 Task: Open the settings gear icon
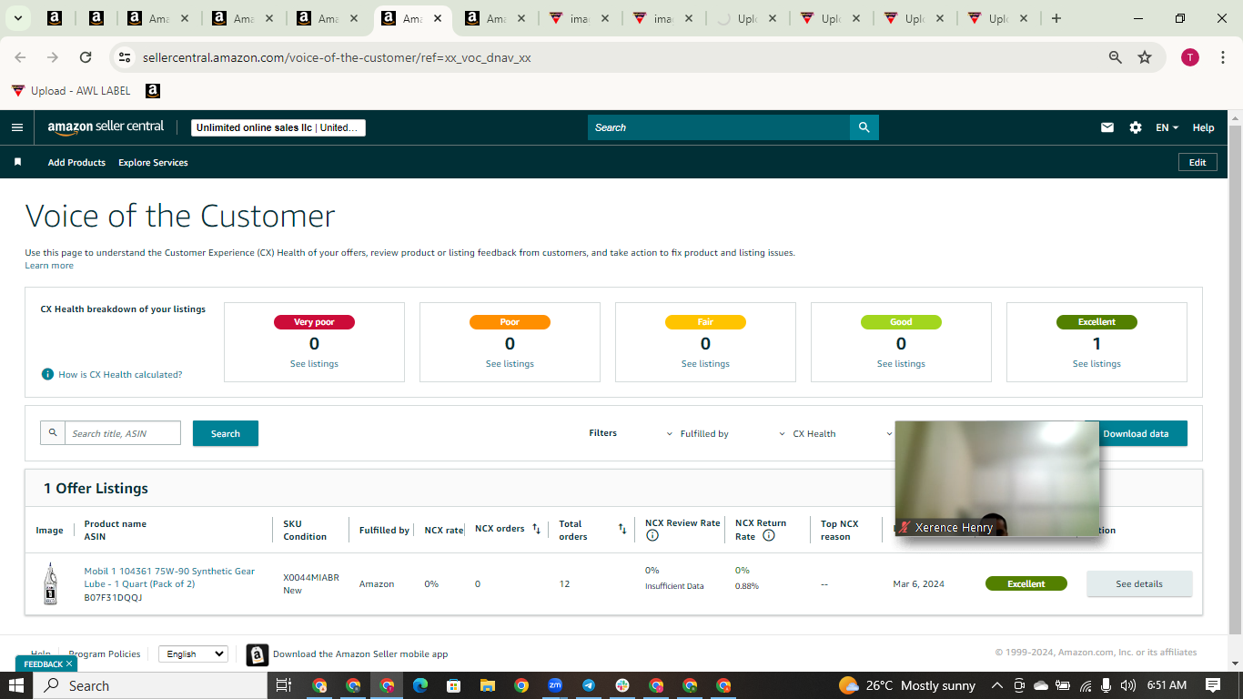(1136, 127)
